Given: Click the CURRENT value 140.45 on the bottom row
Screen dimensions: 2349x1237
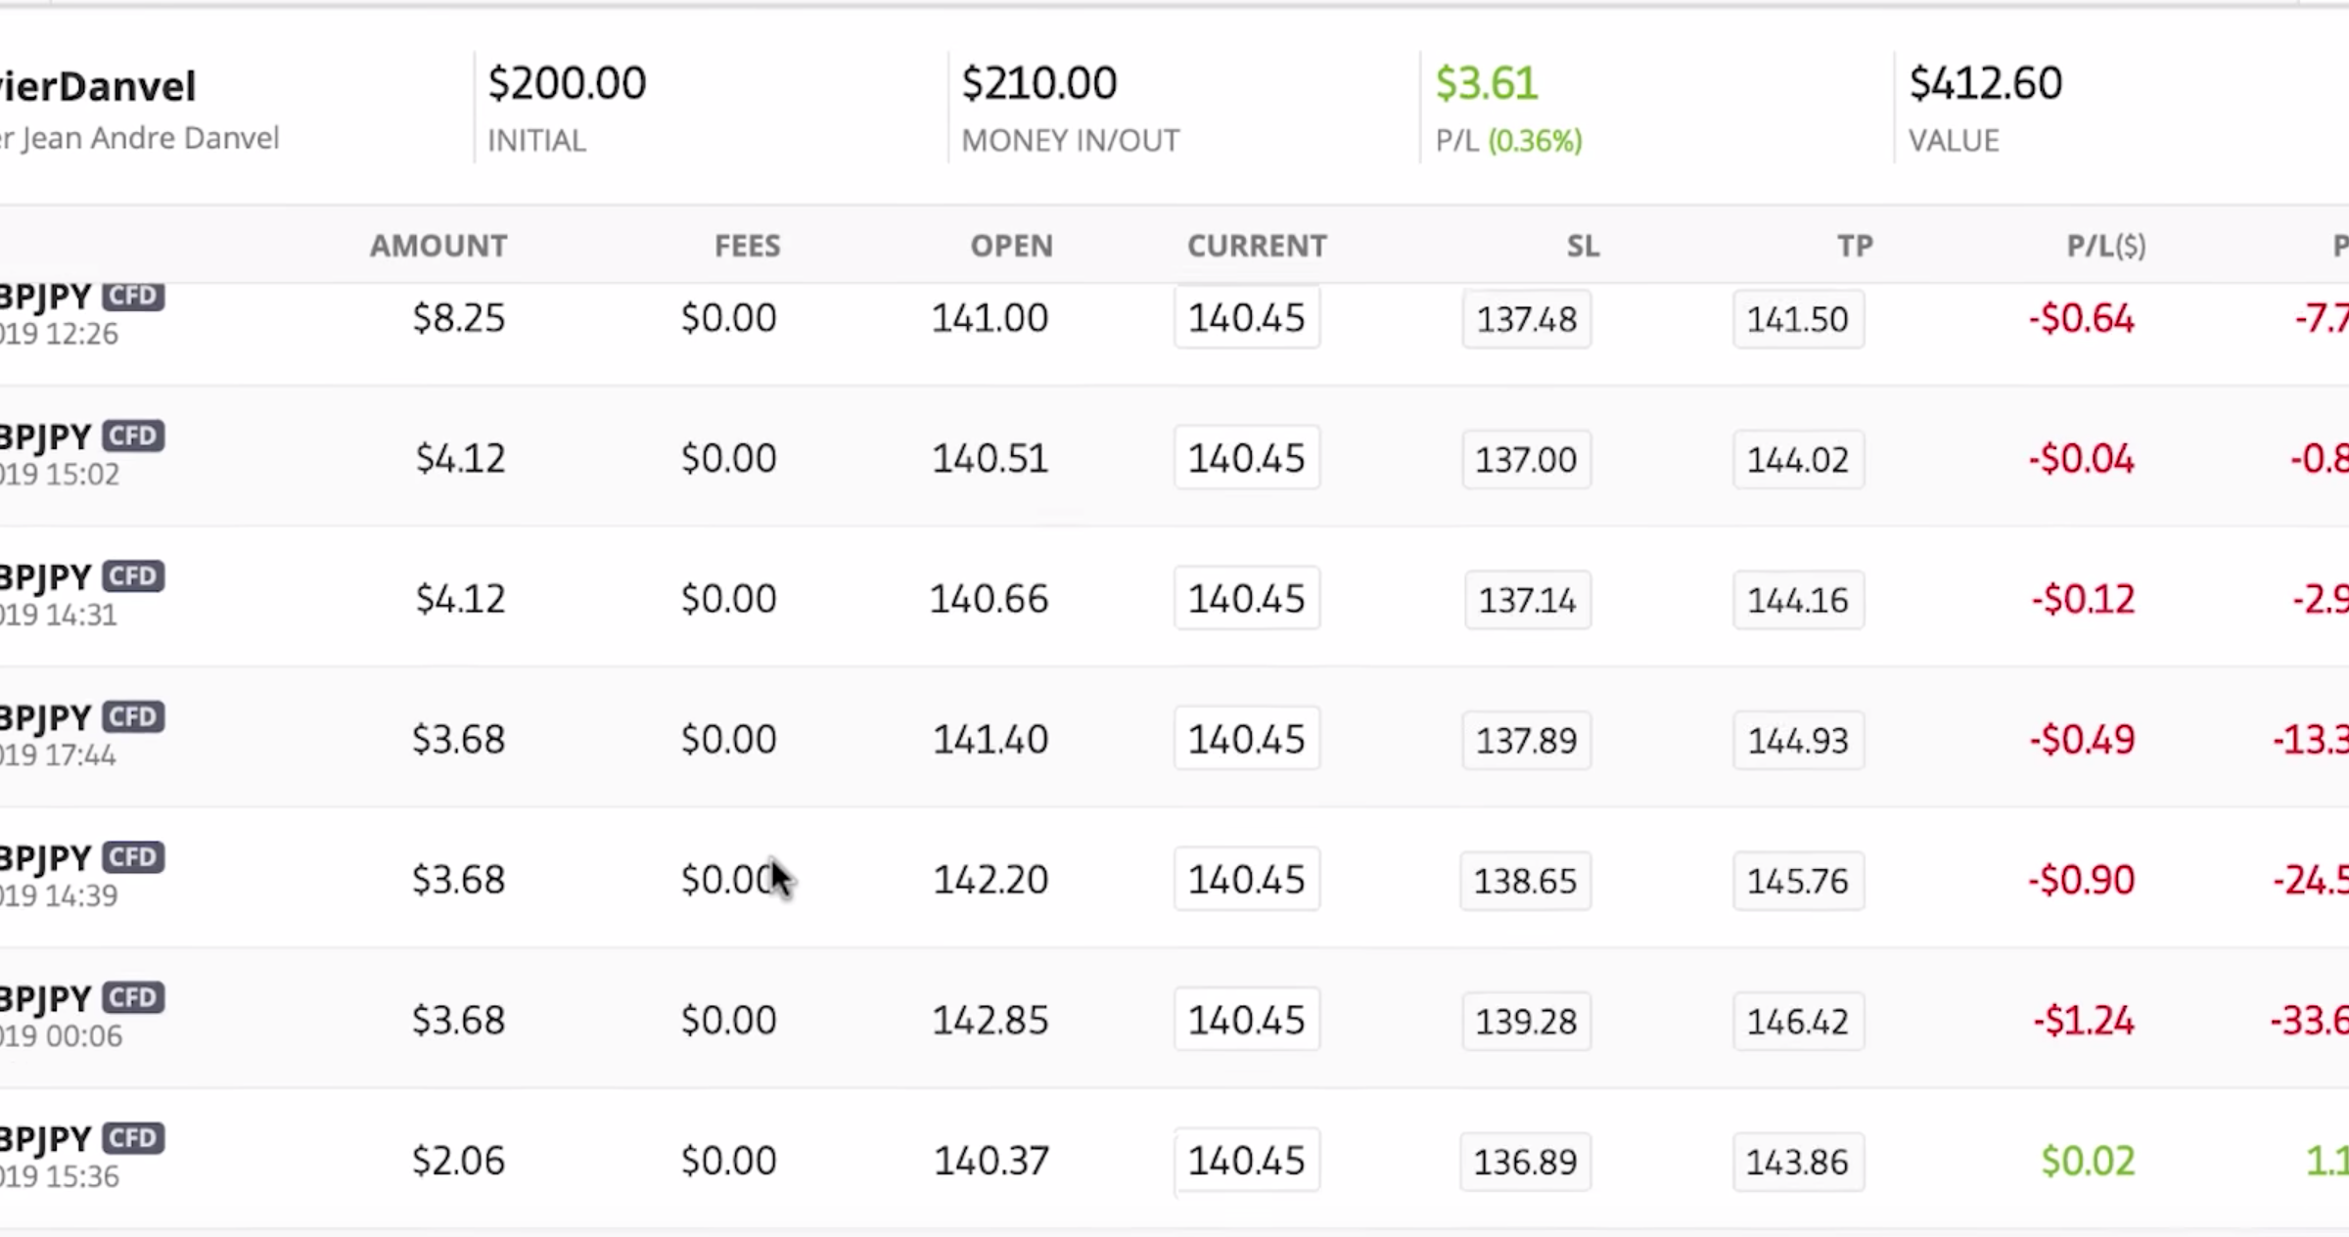Looking at the screenshot, I should coord(1246,1161).
